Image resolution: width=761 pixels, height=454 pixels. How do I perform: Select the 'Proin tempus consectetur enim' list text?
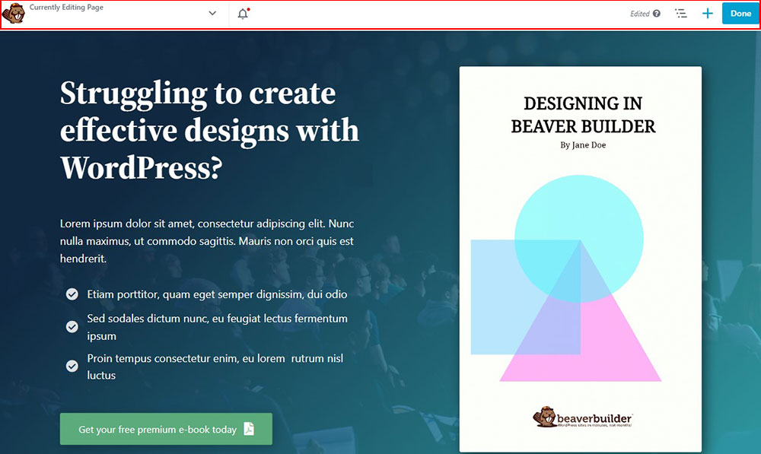(x=215, y=367)
